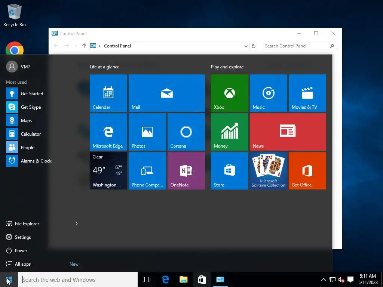Click the Start button

9,280
